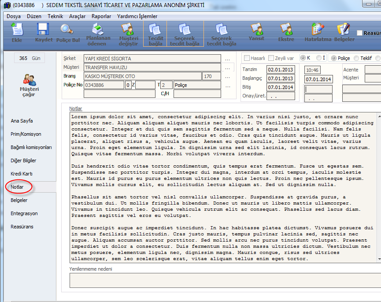Viewport: 381px width, 302px height.
Task: Click the Ekle toolbar icon
Action: click(x=17, y=33)
